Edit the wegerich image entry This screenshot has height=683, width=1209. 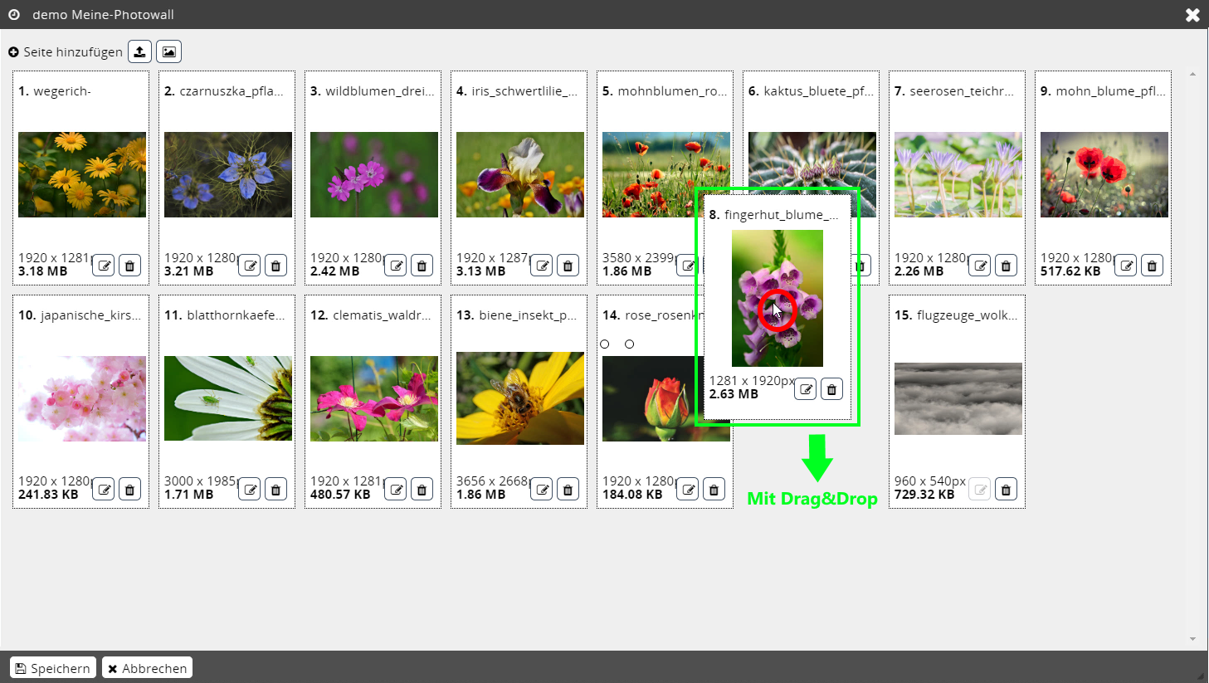point(104,266)
